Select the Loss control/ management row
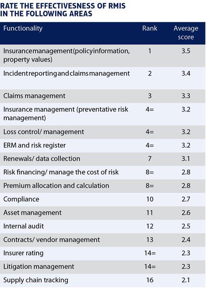Screen dimensions: 206x290 pyautogui.click(x=103, y=132)
